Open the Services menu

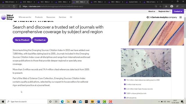62,17
